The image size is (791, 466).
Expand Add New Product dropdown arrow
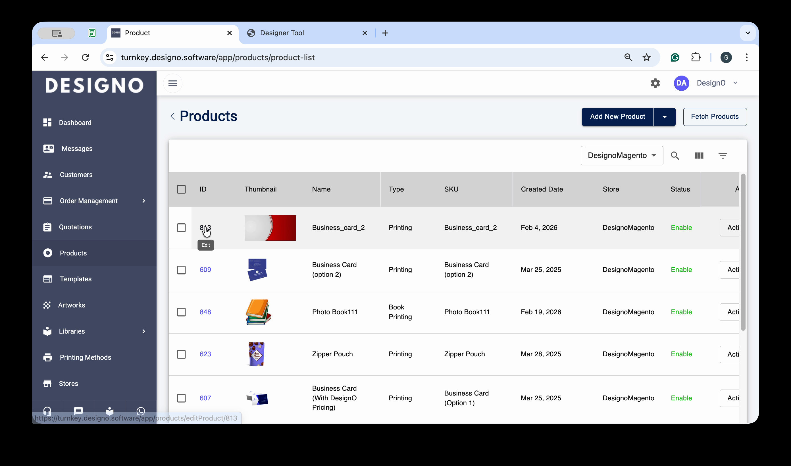(x=664, y=117)
